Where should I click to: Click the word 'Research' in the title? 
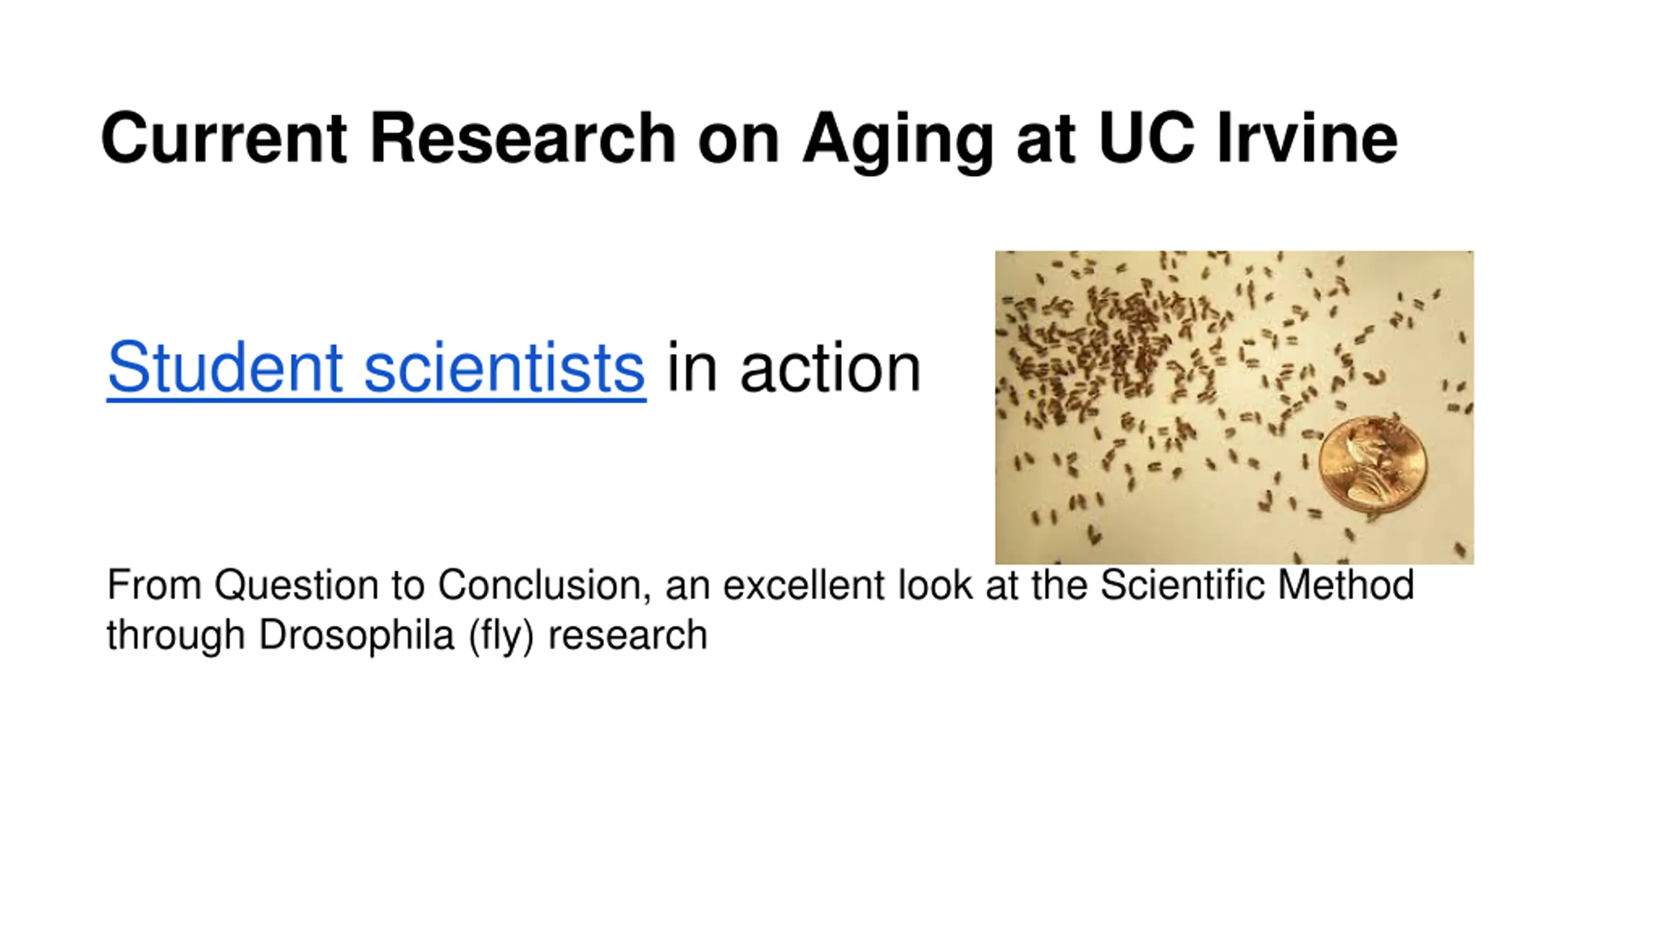(523, 138)
